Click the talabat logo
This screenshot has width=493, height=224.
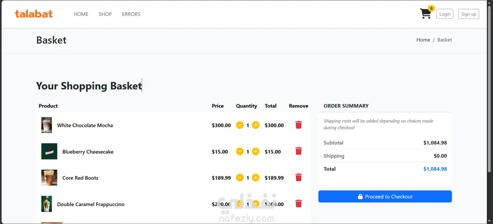pos(34,14)
